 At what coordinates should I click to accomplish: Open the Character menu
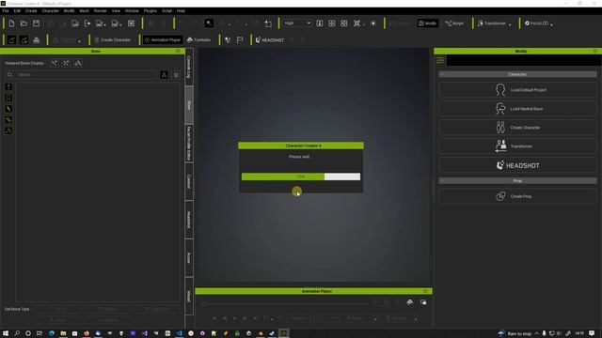50,10
